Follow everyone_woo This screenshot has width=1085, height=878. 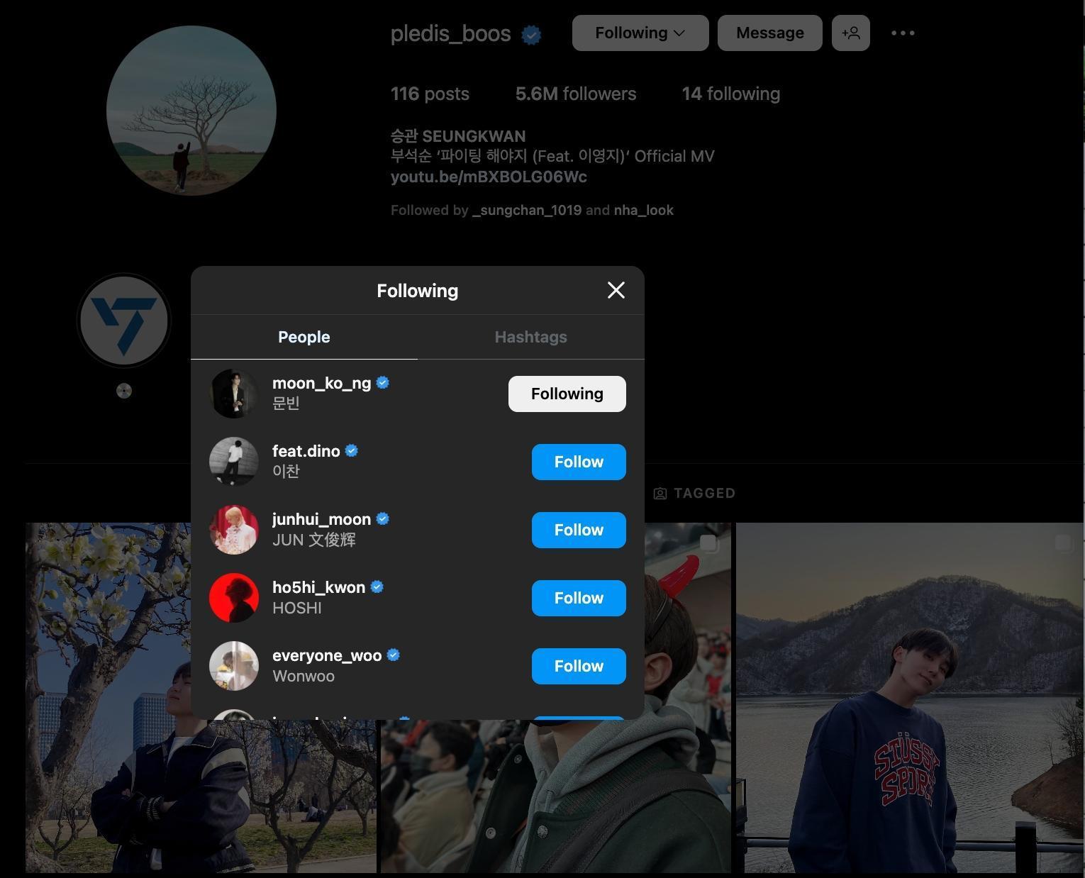579,666
